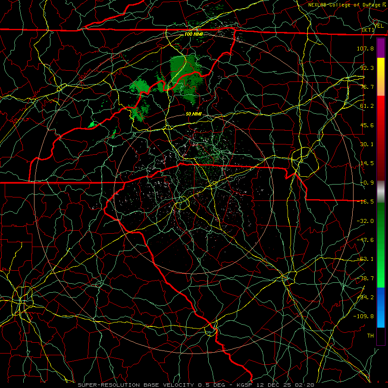Viewport: 388px width, 388px height.
Task: Click the Super-Resolution Base Velocity caption
Action: tap(196, 385)
